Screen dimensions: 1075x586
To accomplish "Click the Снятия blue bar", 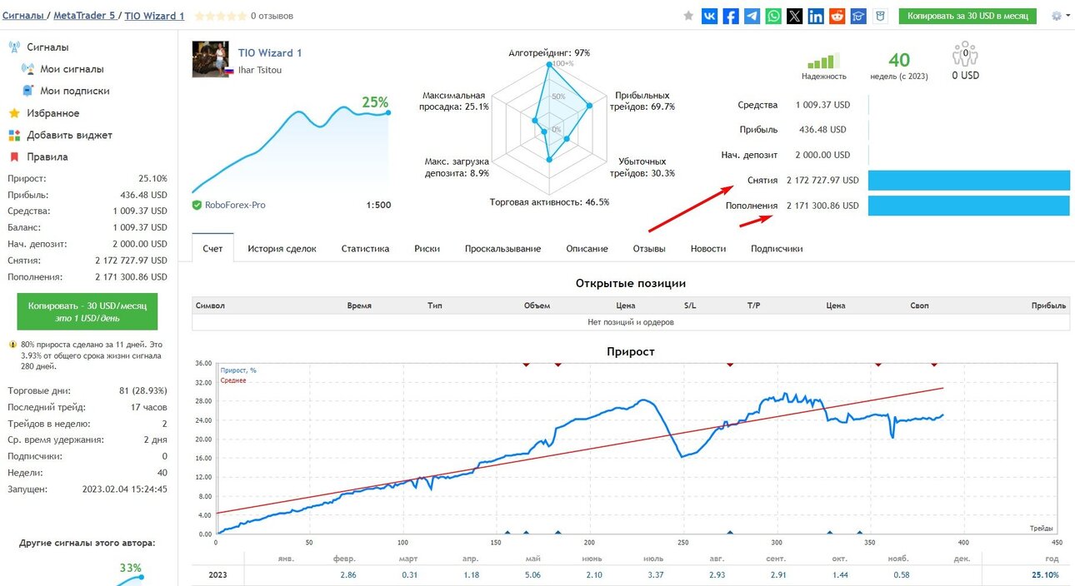I will click(968, 180).
